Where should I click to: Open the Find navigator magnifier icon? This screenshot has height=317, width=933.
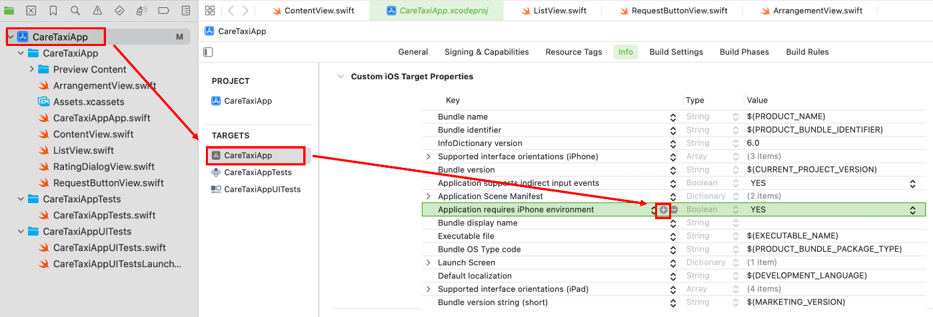tap(75, 11)
